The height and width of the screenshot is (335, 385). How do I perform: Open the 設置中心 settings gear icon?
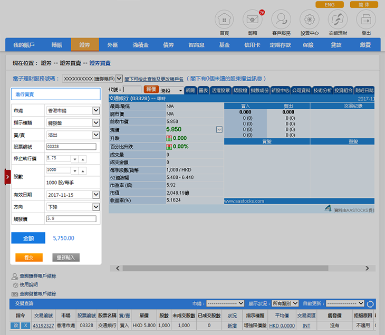click(x=310, y=20)
